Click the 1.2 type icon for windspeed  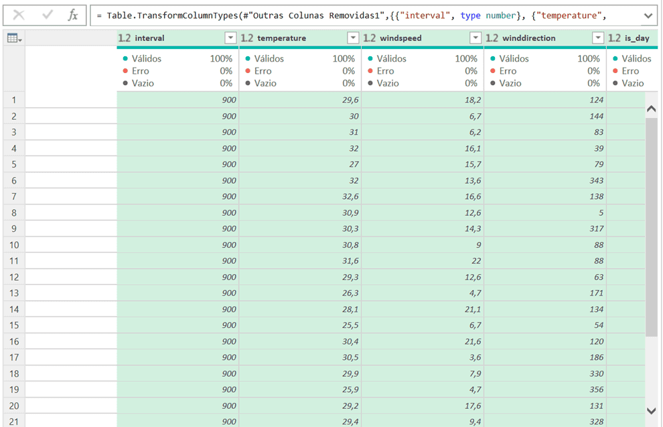click(369, 38)
